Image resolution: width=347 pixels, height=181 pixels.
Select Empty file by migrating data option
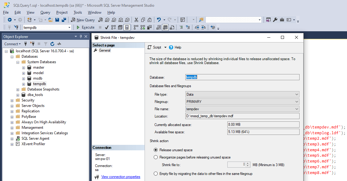click(x=156, y=173)
